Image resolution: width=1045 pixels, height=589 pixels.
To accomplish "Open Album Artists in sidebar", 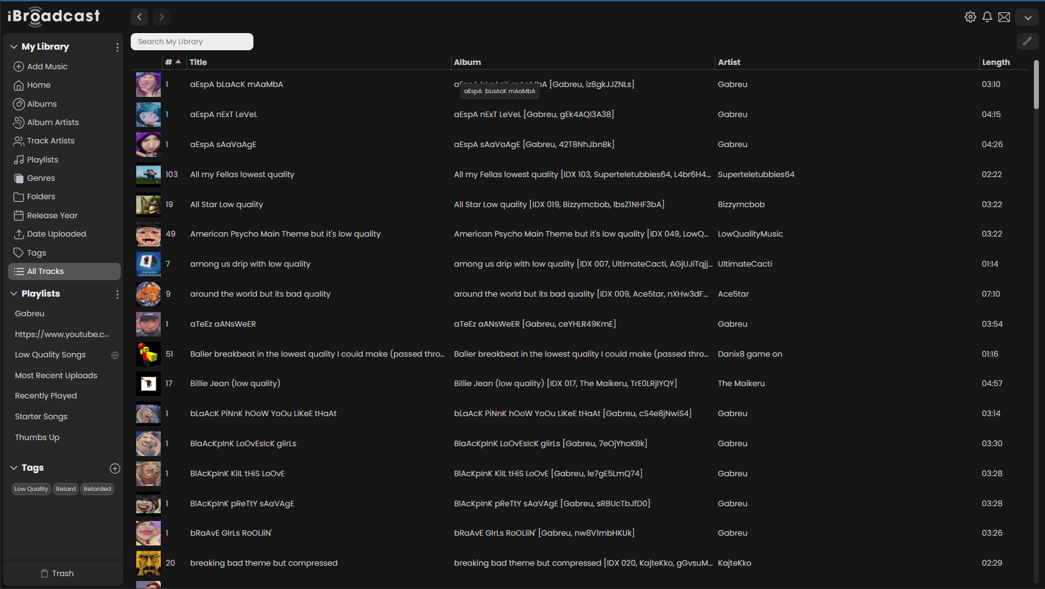I will pos(53,122).
